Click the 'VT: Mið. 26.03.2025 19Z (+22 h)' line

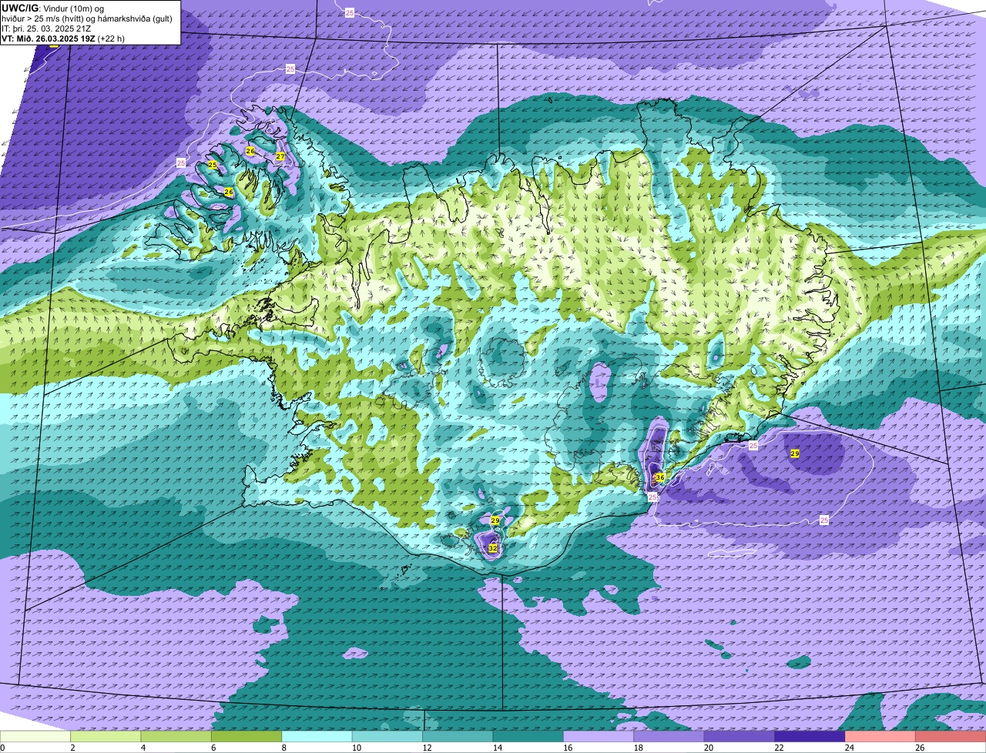63,38
